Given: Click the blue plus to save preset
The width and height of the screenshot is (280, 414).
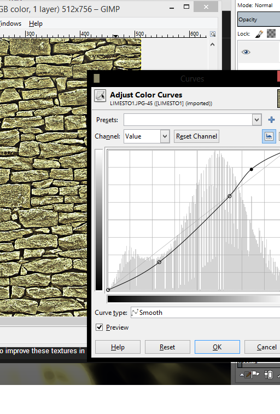Looking at the screenshot, I should pos(271,120).
